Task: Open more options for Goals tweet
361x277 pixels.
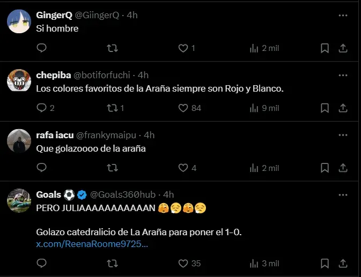Action: coord(343,194)
